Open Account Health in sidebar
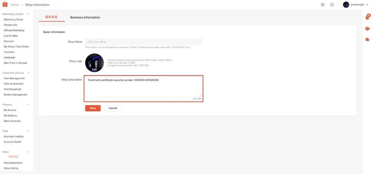371x174 pixels. coord(13,142)
